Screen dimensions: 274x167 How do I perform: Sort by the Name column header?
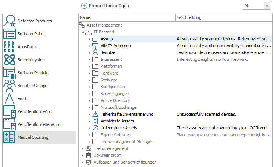pyautogui.click(x=127, y=17)
